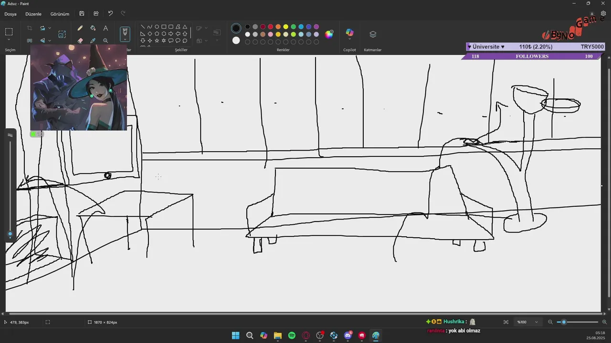
Task: Open Paint settings gear
Action: 603,14
